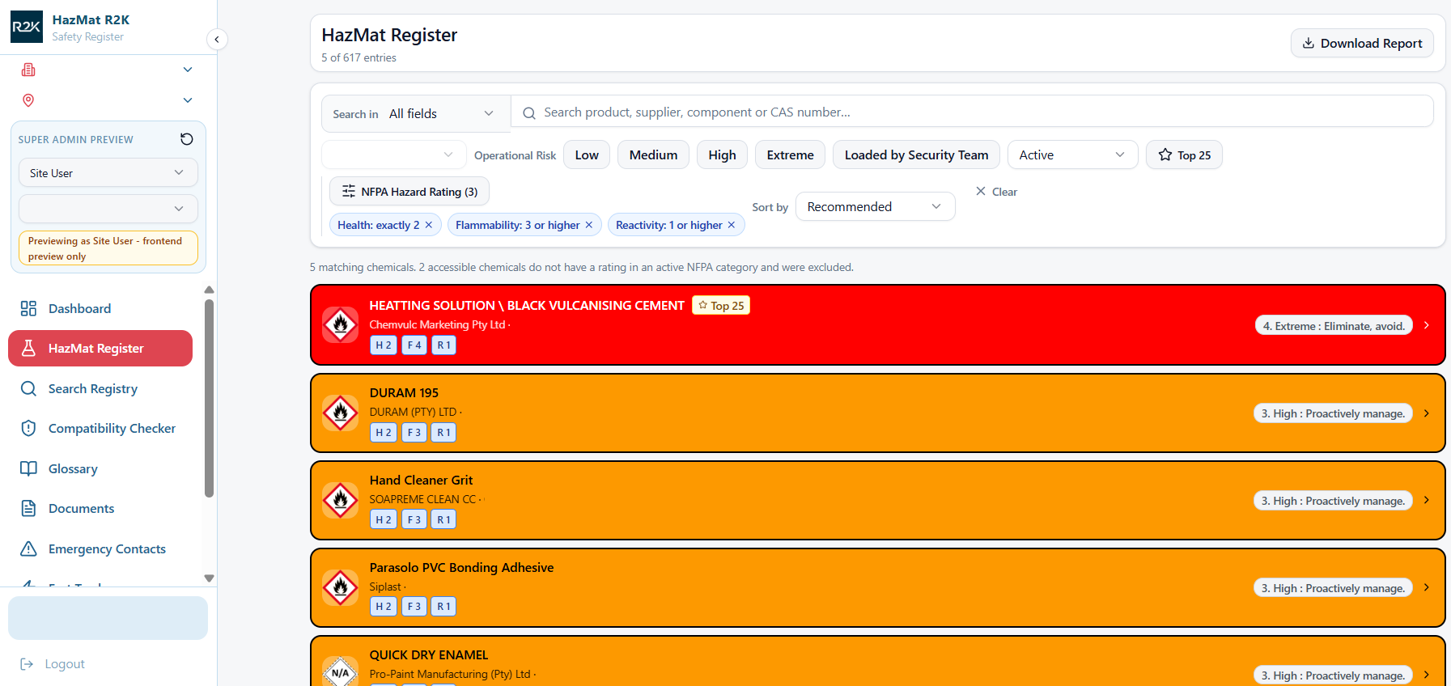Click the Compatibility Checker shield icon
1451x686 pixels.
click(28, 428)
